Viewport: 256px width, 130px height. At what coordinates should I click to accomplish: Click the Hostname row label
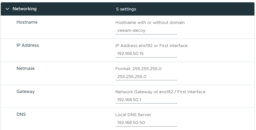click(27, 22)
